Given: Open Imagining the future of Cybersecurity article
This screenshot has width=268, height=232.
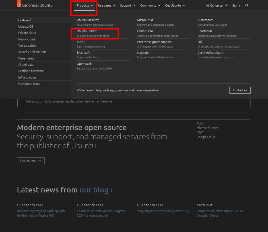Looking at the screenshot, I should click(x=163, y=211).
